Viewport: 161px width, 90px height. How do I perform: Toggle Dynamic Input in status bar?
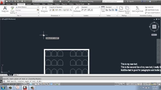click(46, 84)
